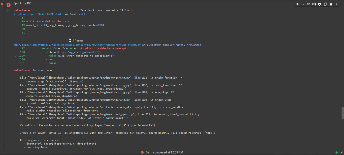Delete the cell with the trash icon

(331, 4)
